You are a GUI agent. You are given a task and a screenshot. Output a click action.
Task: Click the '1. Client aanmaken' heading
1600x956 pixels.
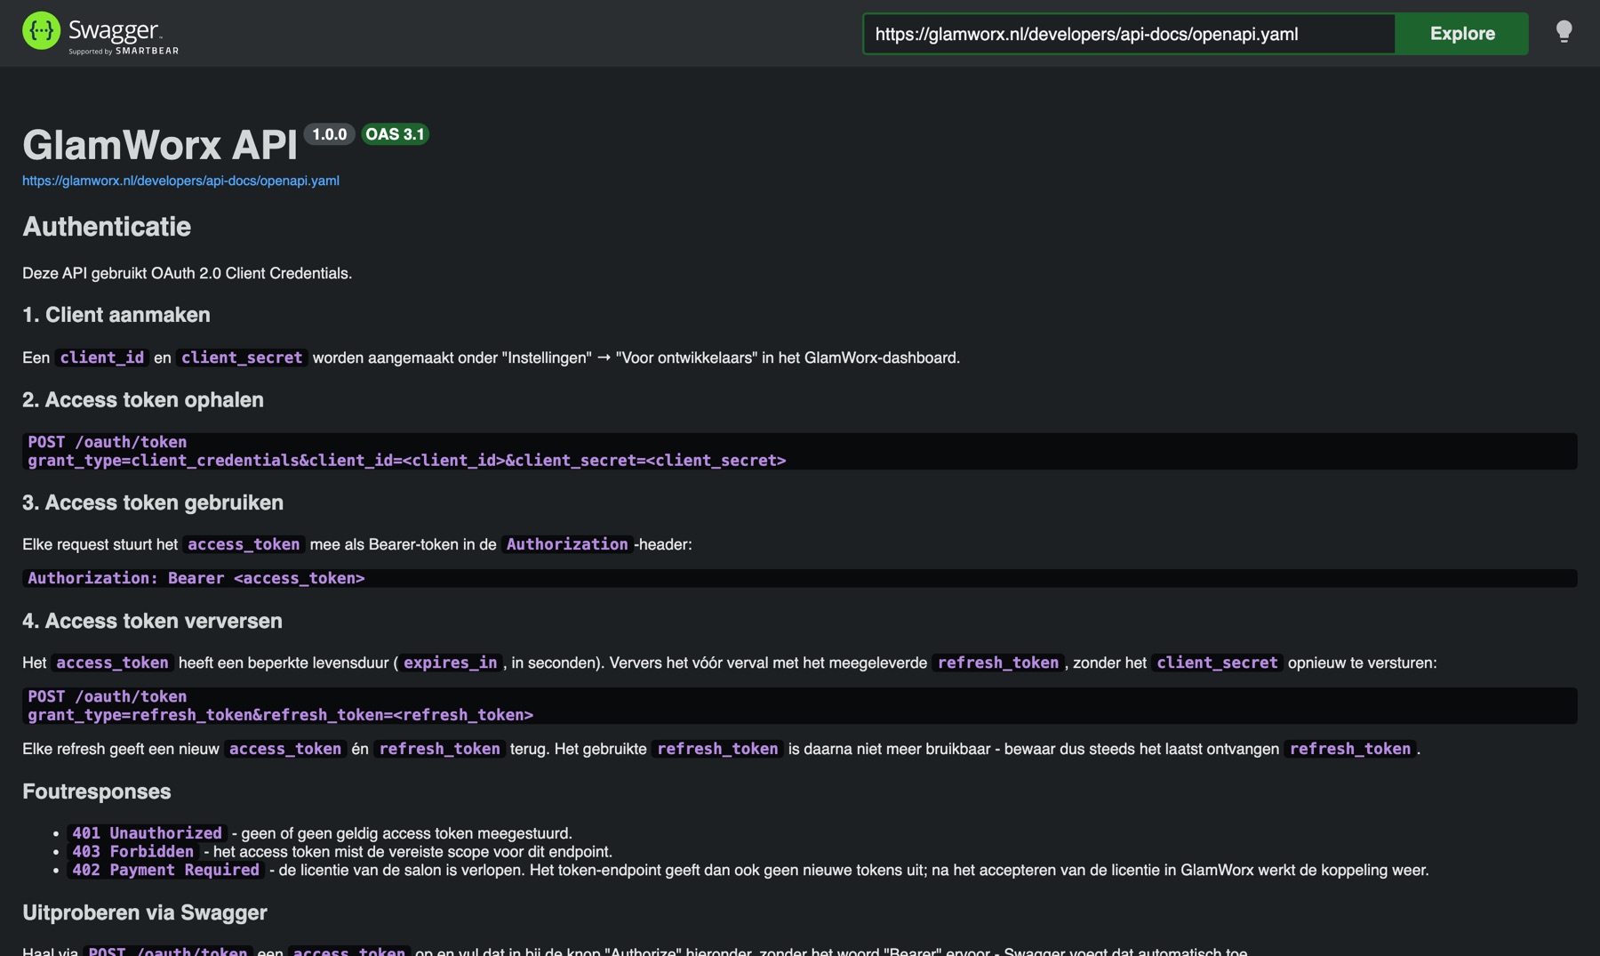(x=116, y=315)
